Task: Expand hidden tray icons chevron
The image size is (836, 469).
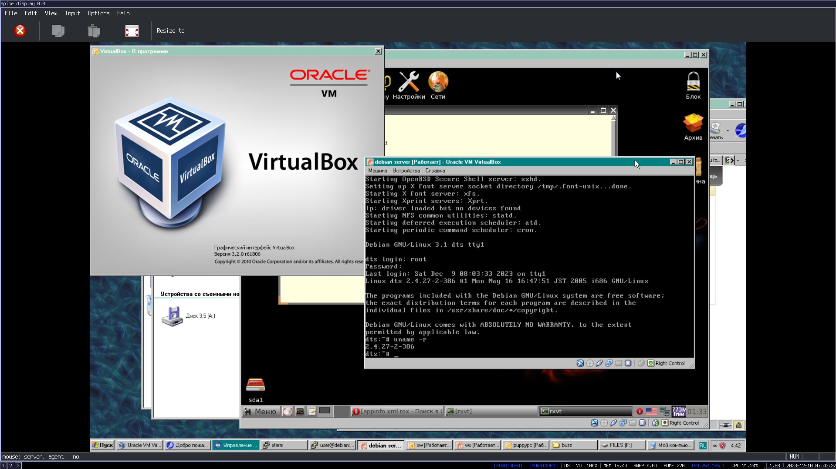Action: pos(714,446)
